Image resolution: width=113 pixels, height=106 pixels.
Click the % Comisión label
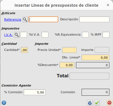pyautogui.click(x=13, y=92)
